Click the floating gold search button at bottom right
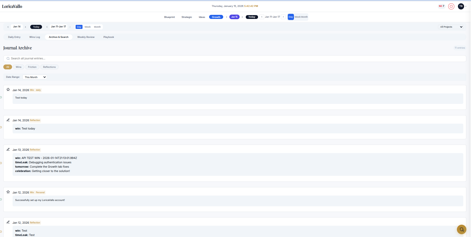 [462, 230]
